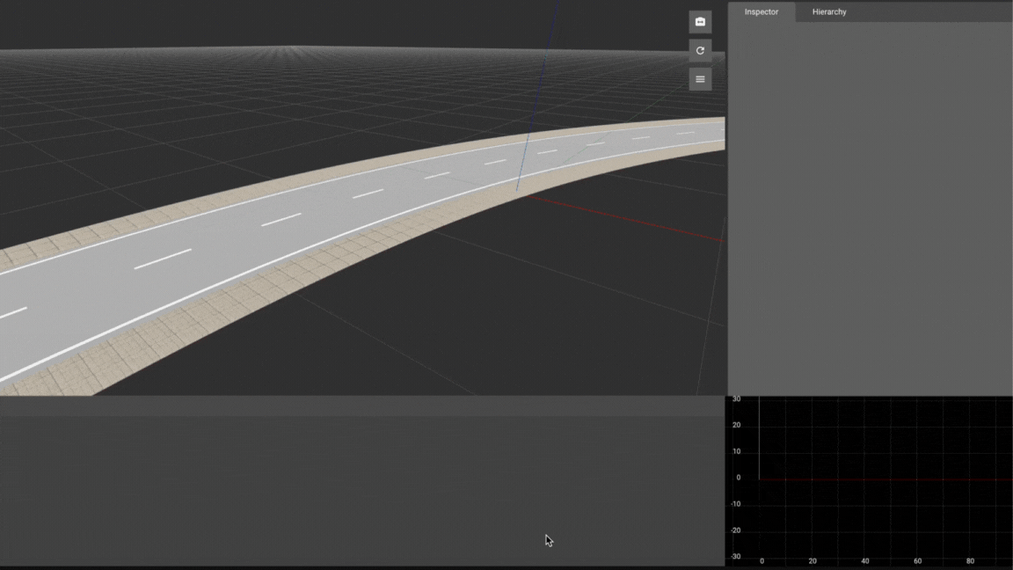This screenshot has height=570, width=1013.
Task: Click the "-10" label on graph's vertical axis
Action: tap(736, 504)
